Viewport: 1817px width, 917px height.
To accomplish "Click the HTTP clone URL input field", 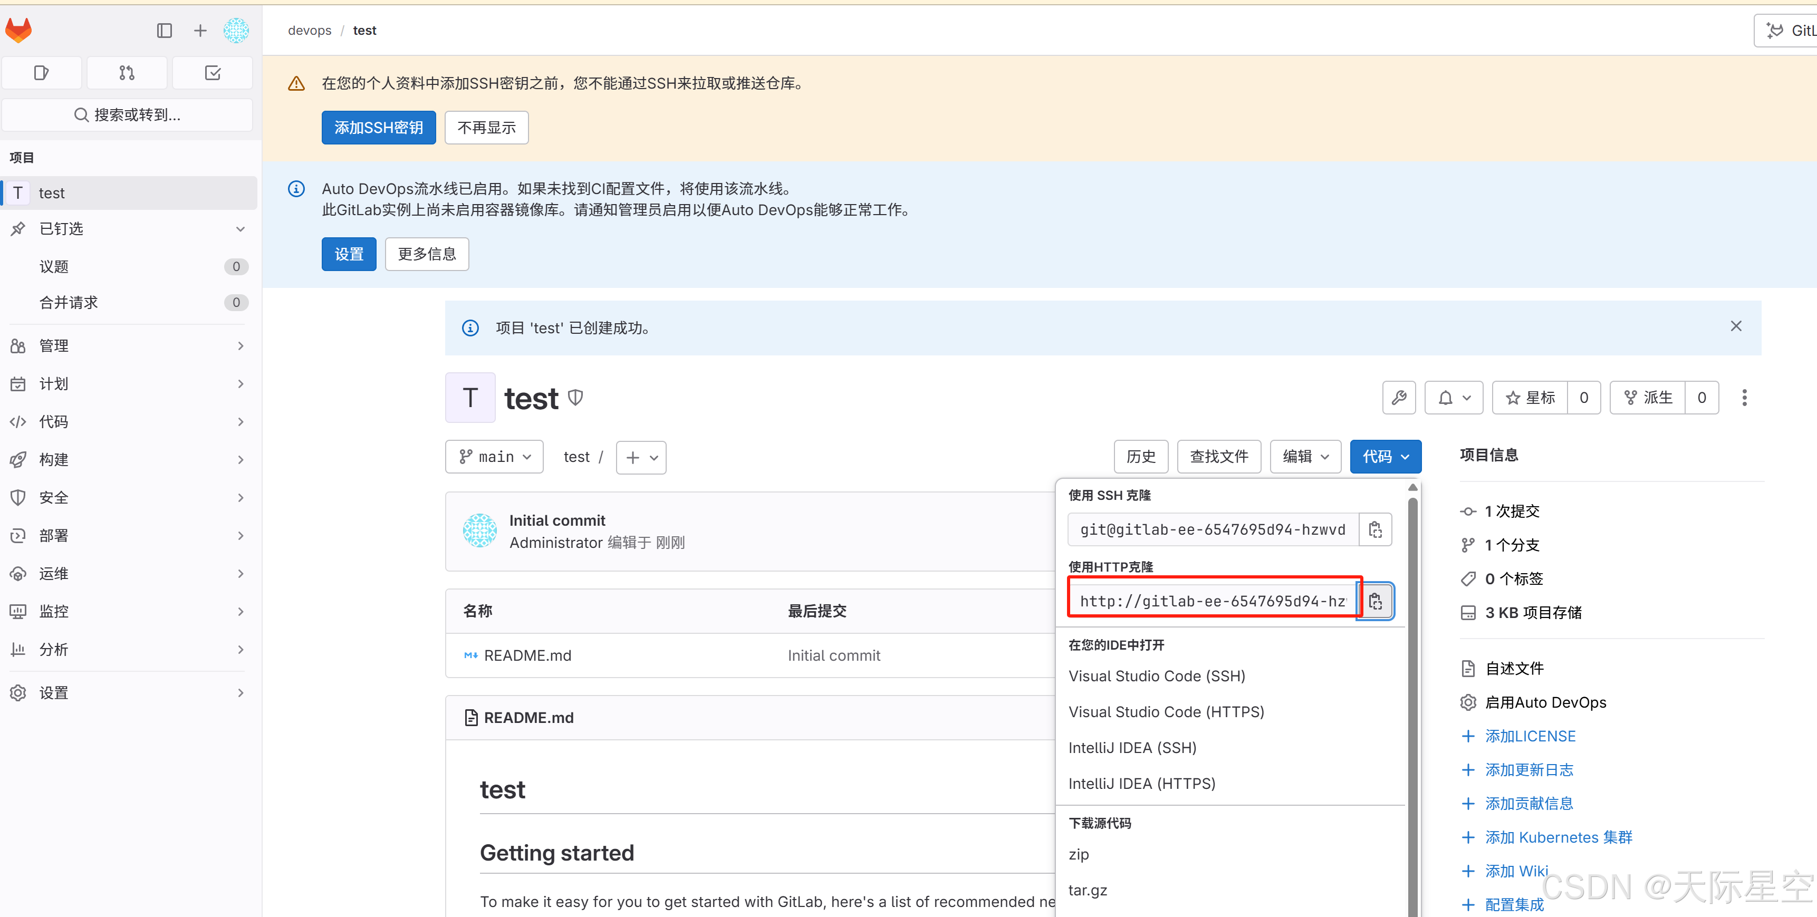I will click(x=1212, y=601).
